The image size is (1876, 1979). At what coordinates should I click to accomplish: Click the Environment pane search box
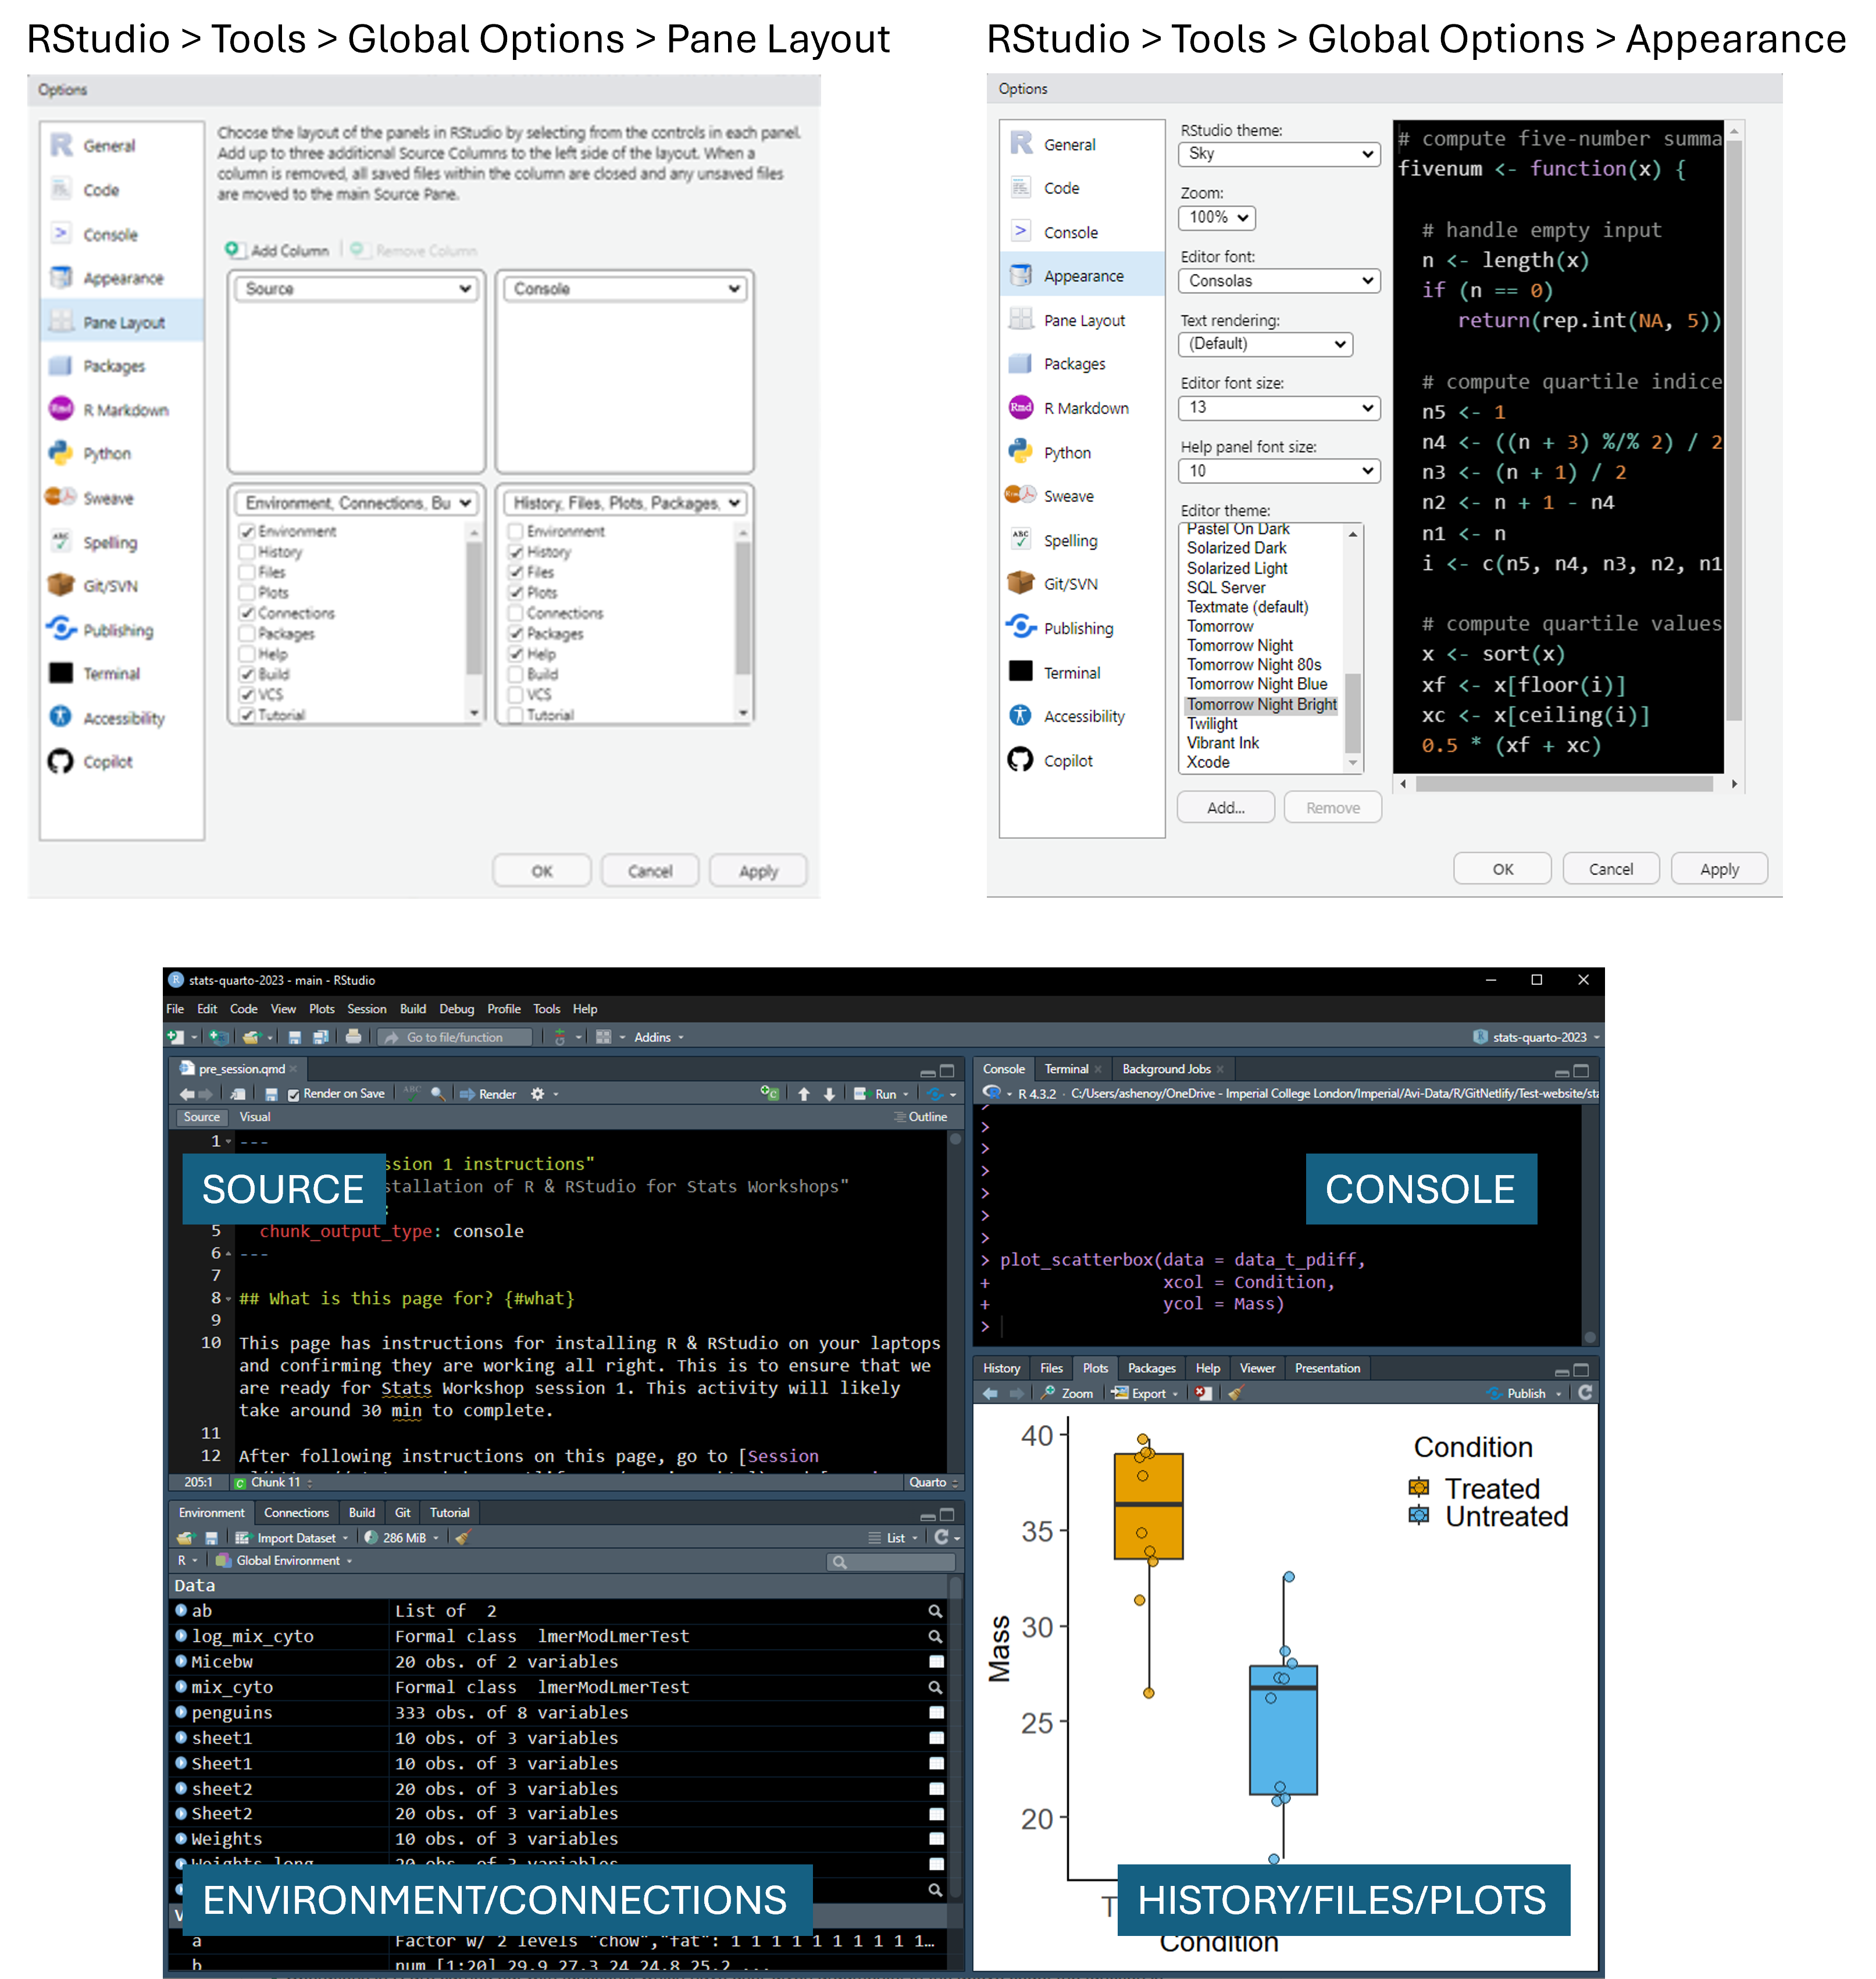point(891,1562)
